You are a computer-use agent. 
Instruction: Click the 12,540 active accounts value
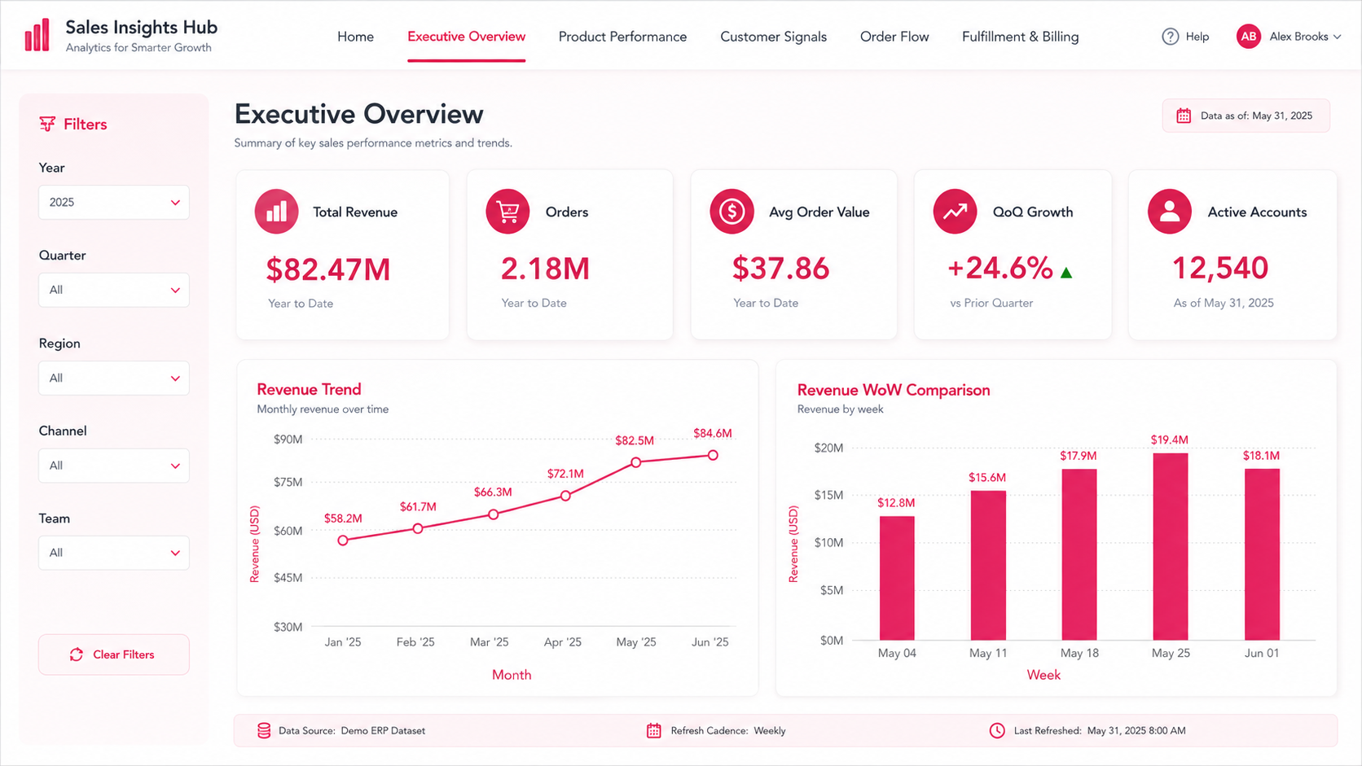pyautogui.click(x=1219, y=269)
